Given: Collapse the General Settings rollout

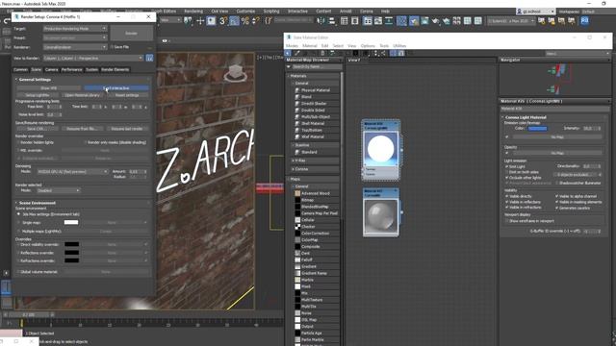Looking at the screenshot, I should click(x=35, y=79).
